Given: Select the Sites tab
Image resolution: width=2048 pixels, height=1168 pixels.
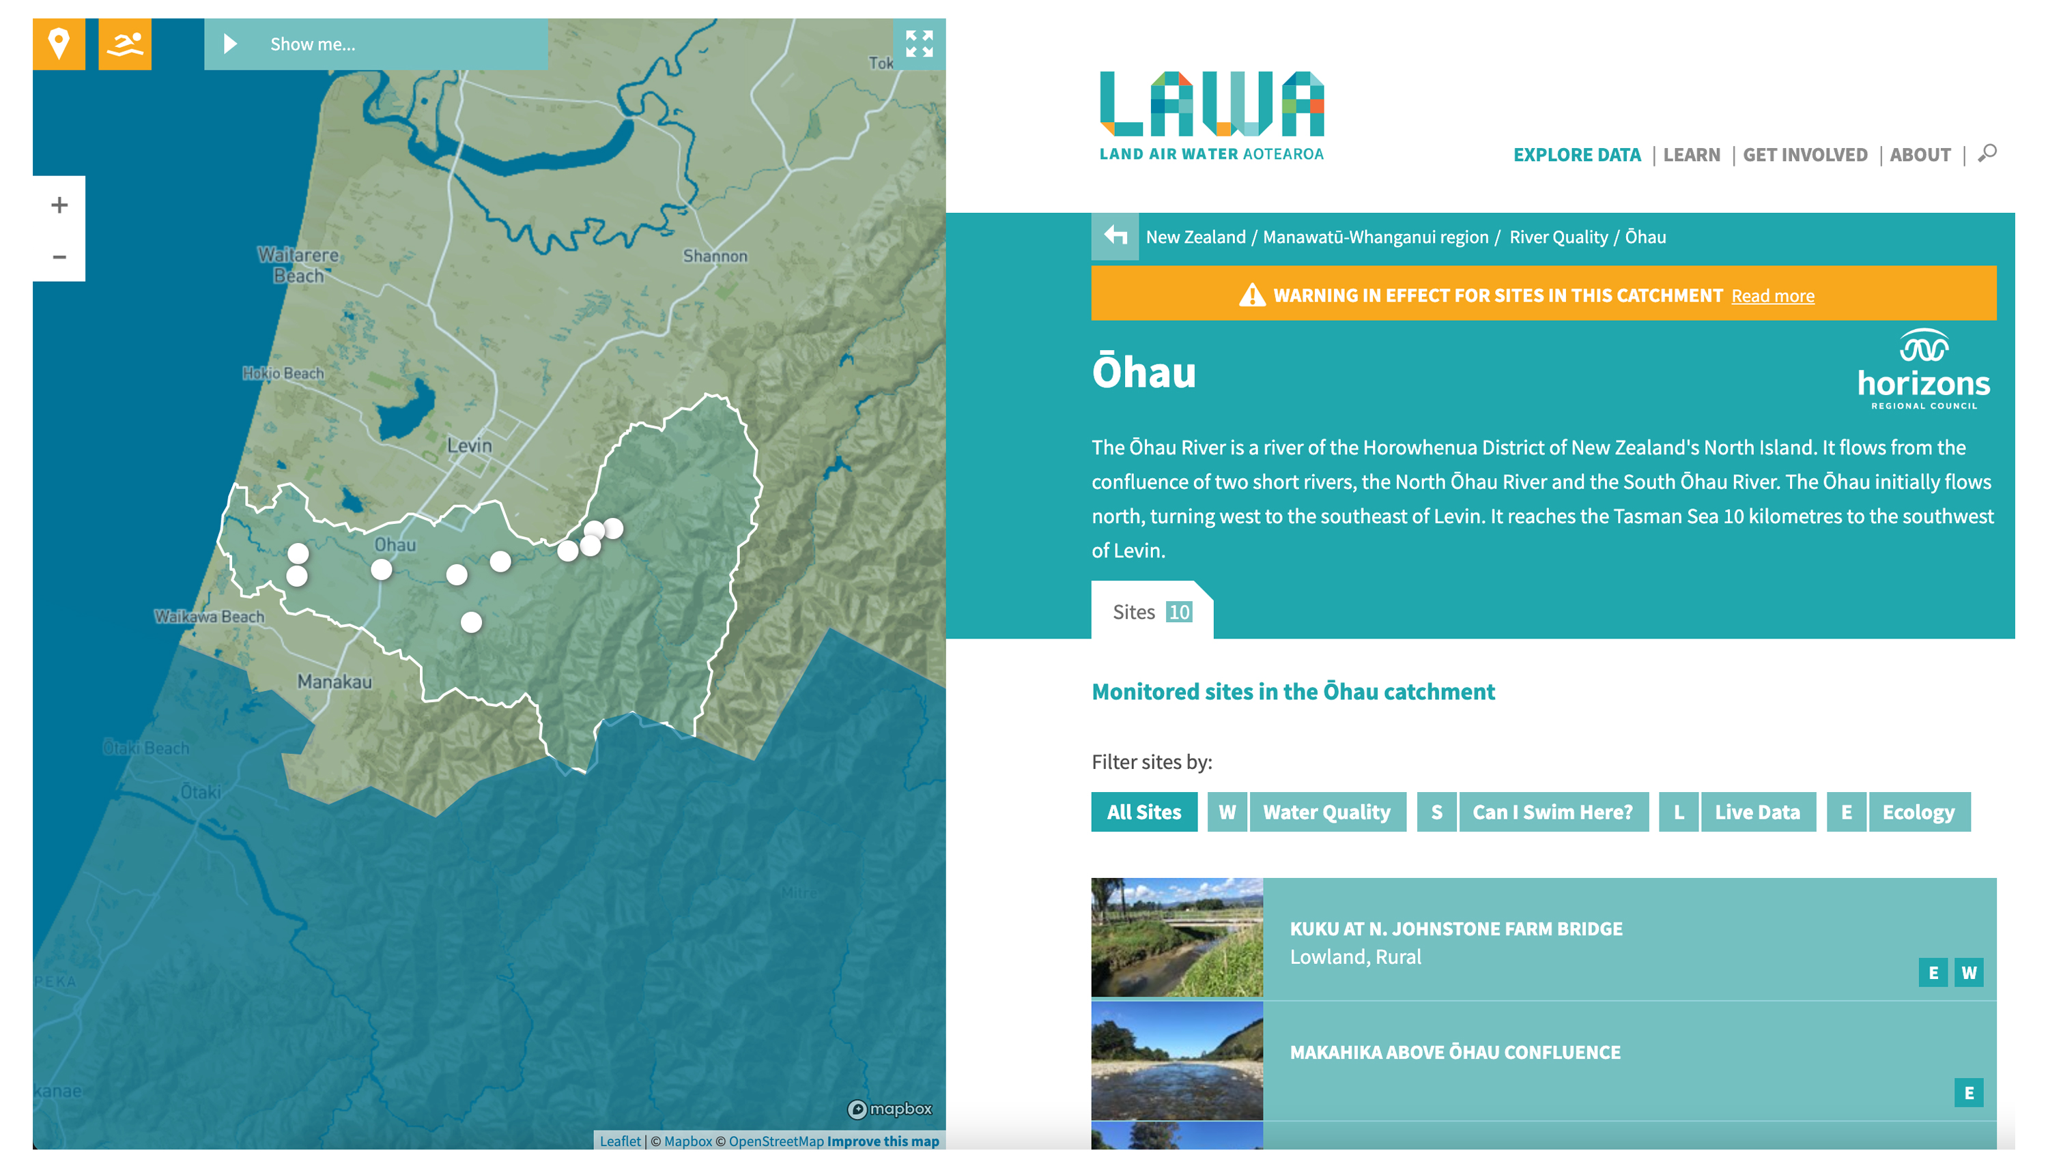Looking at the screenshot, I should pyautogui.click(x=1152, y=611).
